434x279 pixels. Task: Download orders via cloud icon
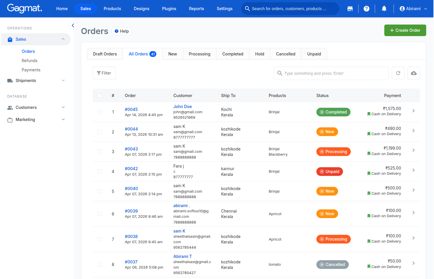tap(414, 73)
